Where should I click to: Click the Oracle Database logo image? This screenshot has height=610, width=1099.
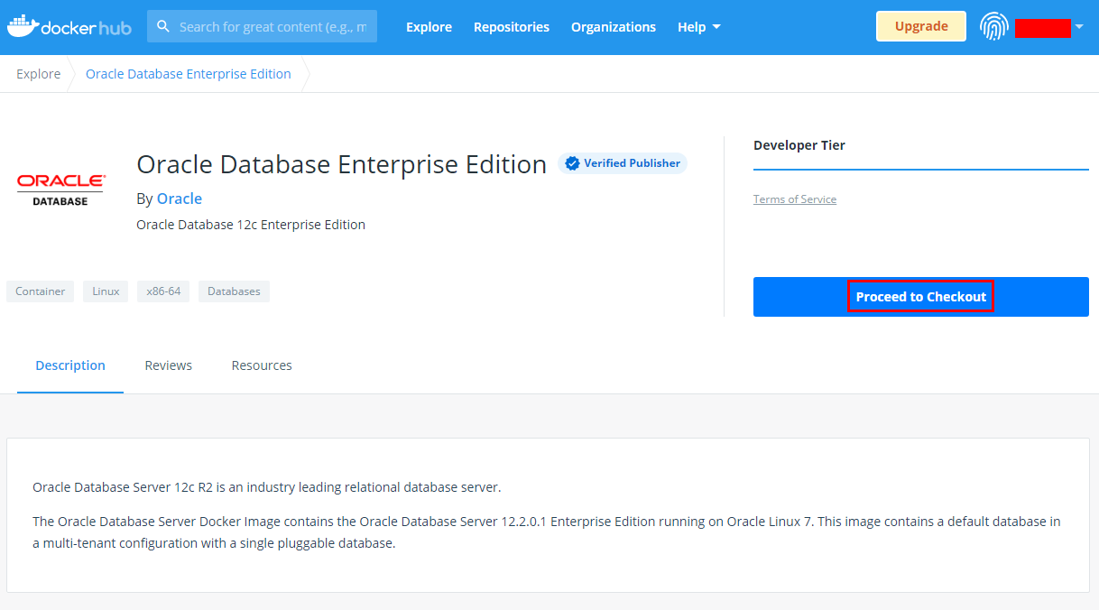60,189
